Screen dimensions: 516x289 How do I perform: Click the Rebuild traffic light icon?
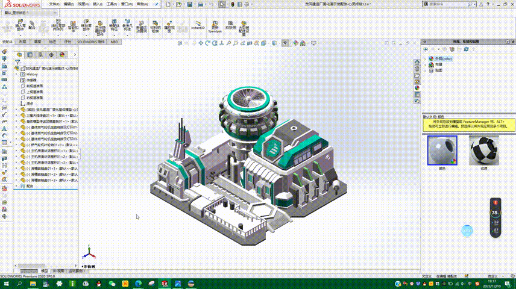pyautogui.click(x=233, y=4)
